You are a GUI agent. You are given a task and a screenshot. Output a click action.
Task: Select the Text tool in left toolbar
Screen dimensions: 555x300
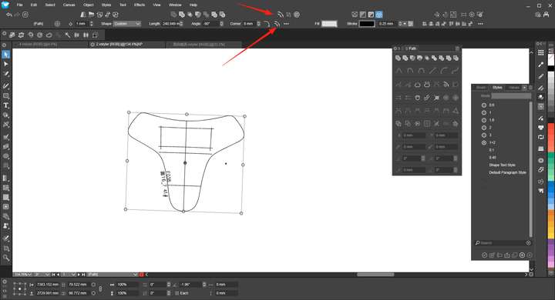point(6,105)
